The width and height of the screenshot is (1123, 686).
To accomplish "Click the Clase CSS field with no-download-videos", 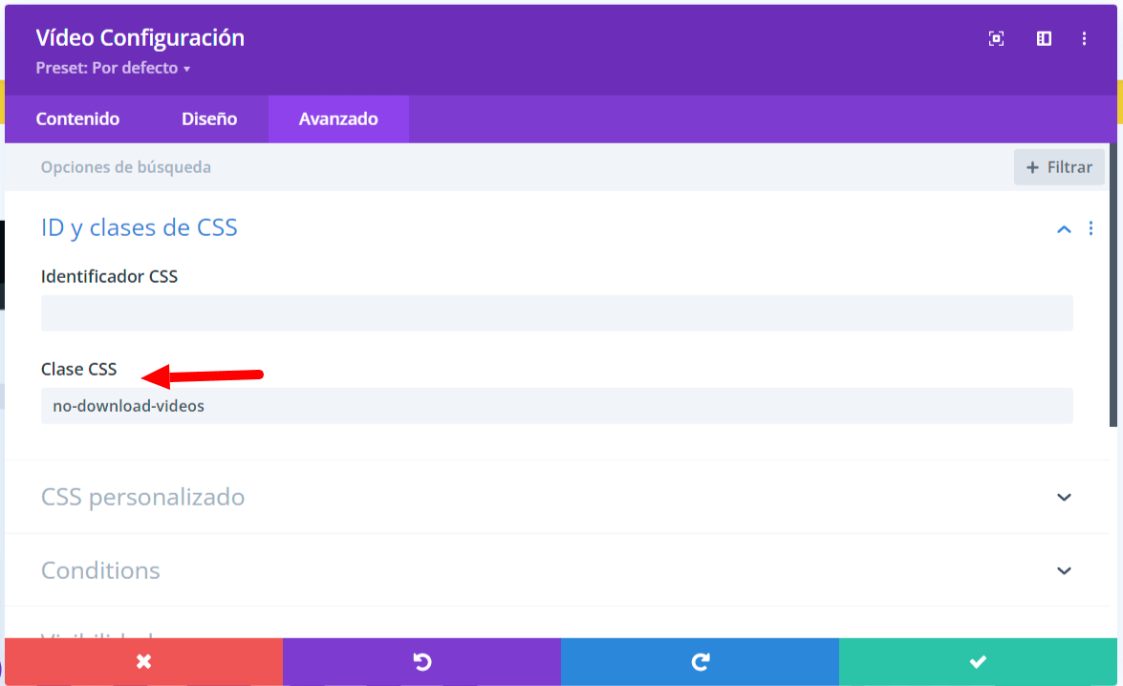I will (556, 406).
